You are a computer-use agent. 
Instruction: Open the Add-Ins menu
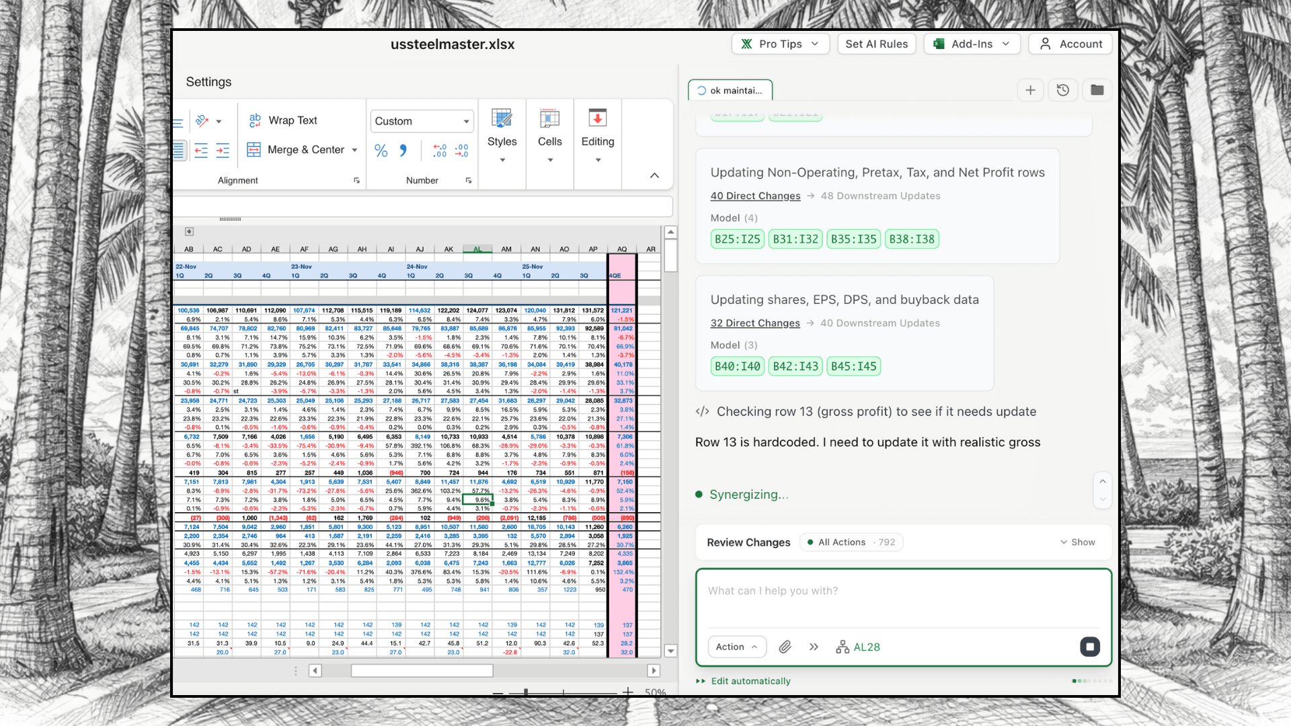tap(972, 44)
